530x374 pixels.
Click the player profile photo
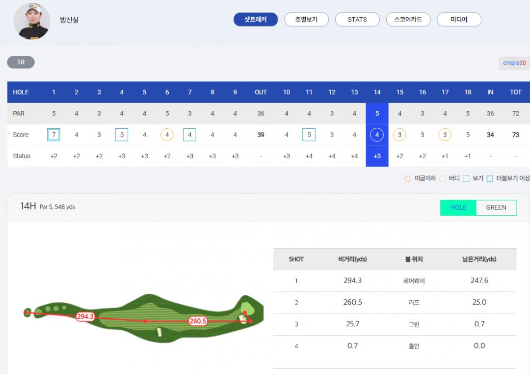tap(31, 21)
